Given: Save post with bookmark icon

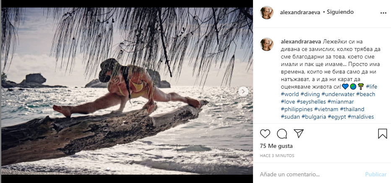Looking at the screenshot, I should click(x=382, y=134).
